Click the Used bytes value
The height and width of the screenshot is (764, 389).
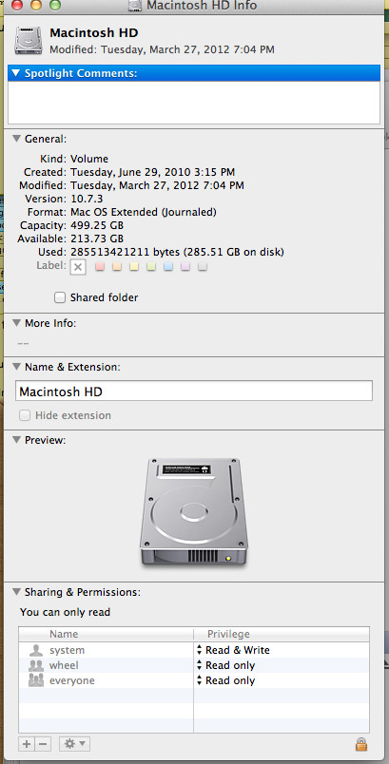tap(177, 253)
